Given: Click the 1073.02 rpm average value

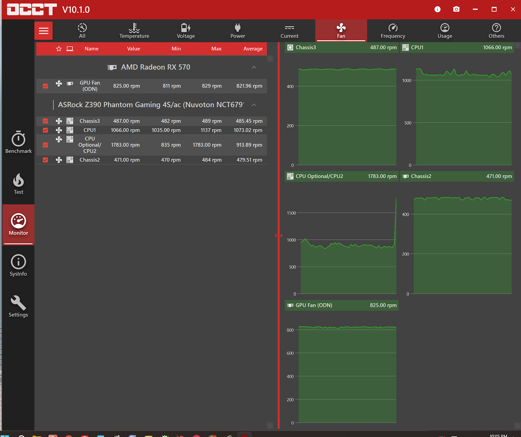Looking at the screenshot, I should [248, 130].
